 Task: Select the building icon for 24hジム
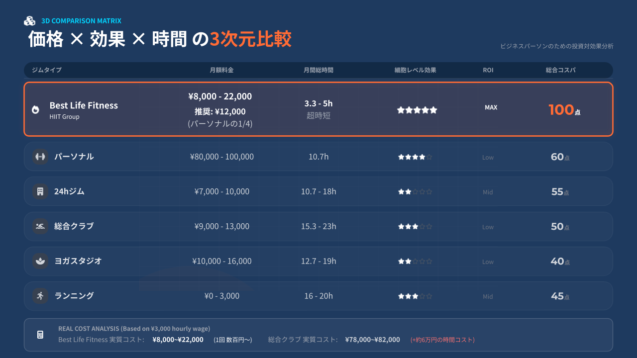pyautogui.click(x=40, y=191)
